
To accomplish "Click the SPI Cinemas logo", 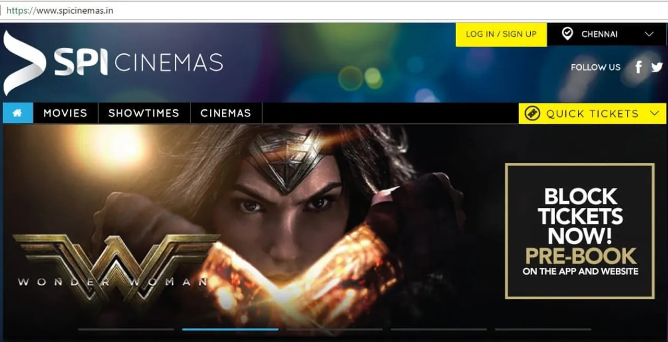I will (x=113, y=63).
